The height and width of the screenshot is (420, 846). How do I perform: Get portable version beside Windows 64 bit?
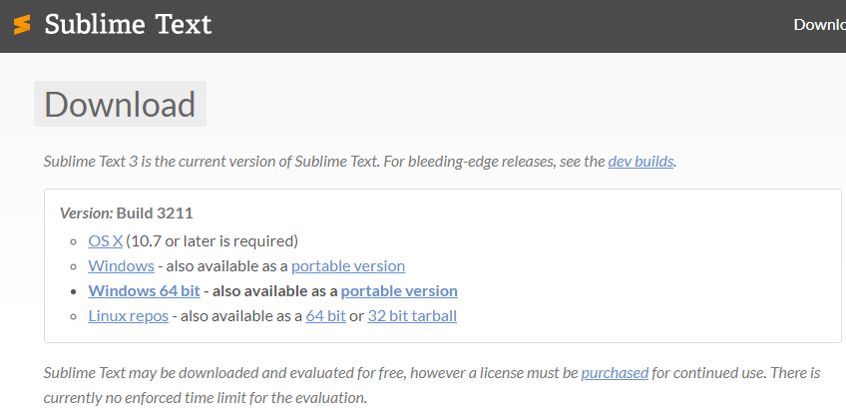pyautogui.click(x=399, y=291)
